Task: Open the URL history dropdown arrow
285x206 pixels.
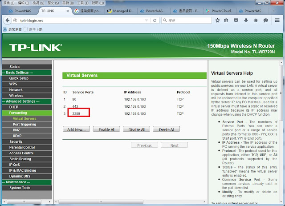Action: (x=147, y=20)
